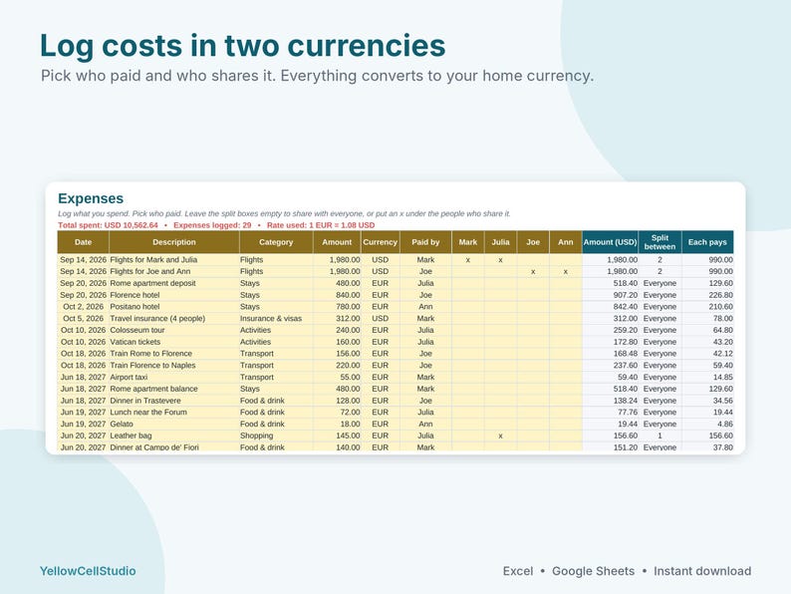Select the "Amount (USD)" column header
The image size is (791, 594).
610,242
